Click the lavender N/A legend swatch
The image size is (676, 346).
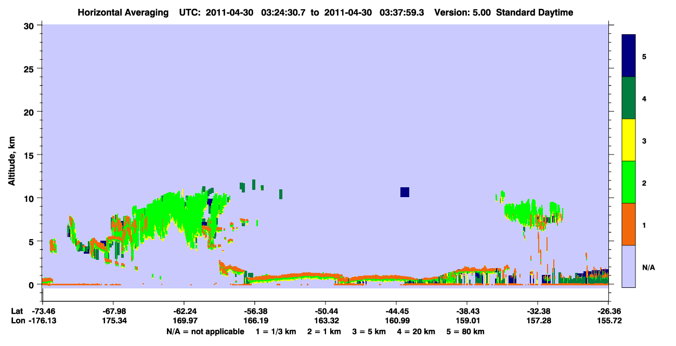[x=629, y=266]
